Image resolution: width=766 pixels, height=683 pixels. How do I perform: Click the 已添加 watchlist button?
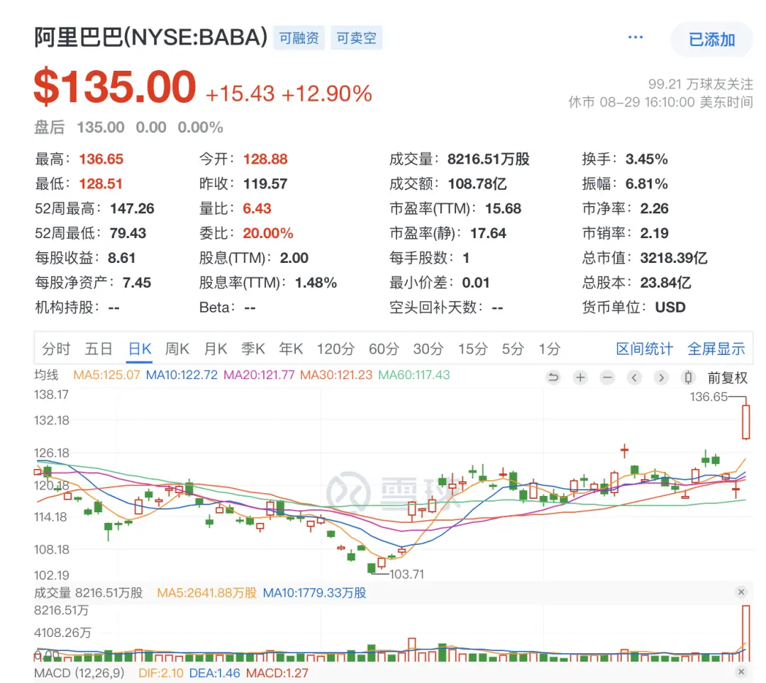click(x=712, y=40)
